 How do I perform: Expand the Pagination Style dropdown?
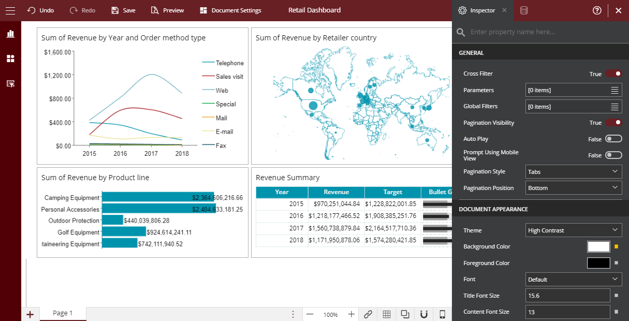click(574, 172)
